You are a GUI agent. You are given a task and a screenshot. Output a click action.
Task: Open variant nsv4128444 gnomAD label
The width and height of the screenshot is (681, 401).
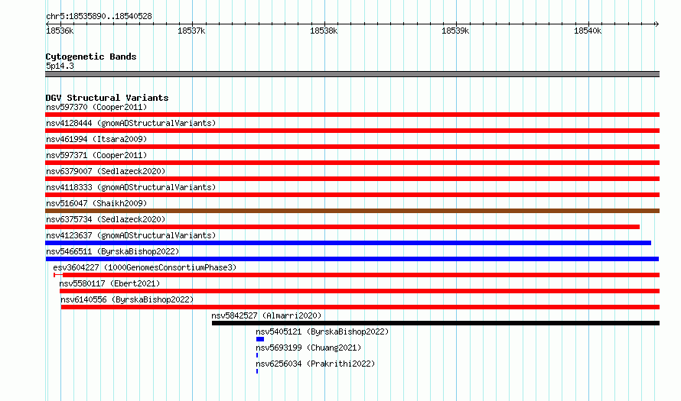click(x=131, y=123)
